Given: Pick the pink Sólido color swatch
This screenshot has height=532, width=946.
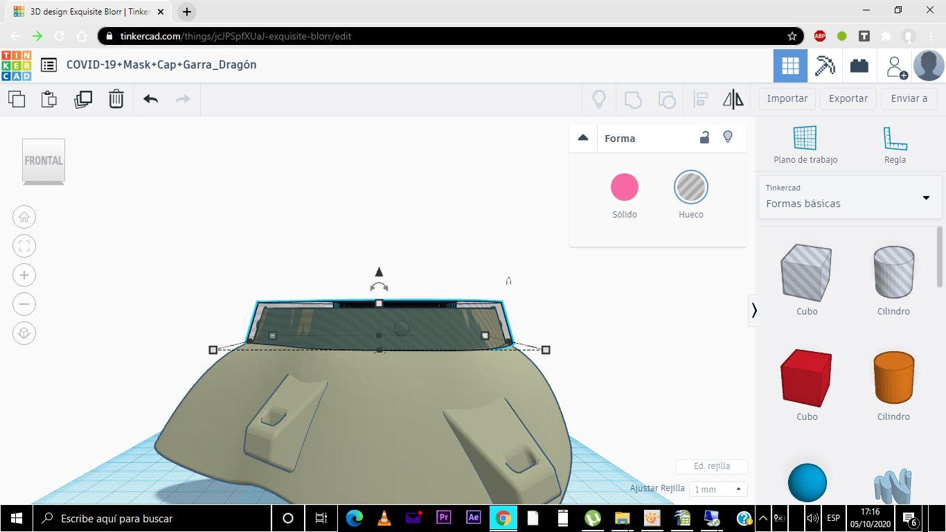Looking at the screenshot, I should 624,187.
